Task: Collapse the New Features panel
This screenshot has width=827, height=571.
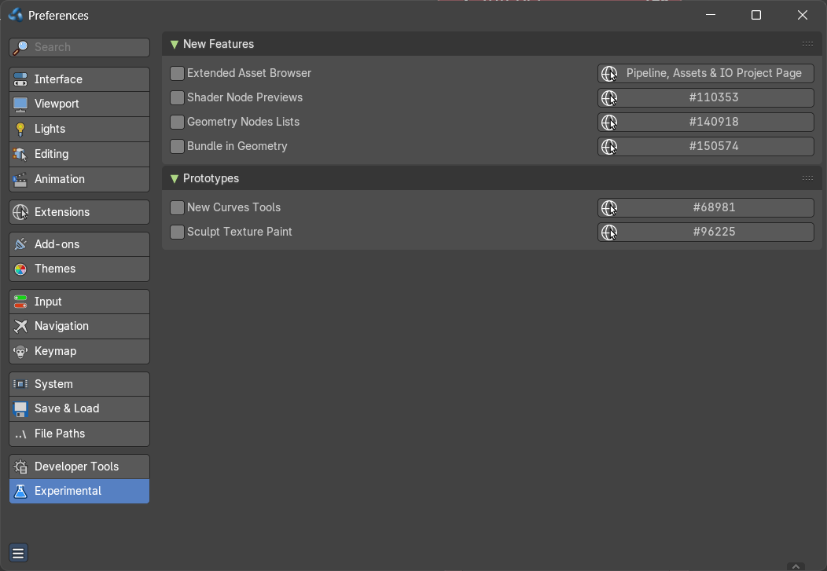Action: [175, 45]
